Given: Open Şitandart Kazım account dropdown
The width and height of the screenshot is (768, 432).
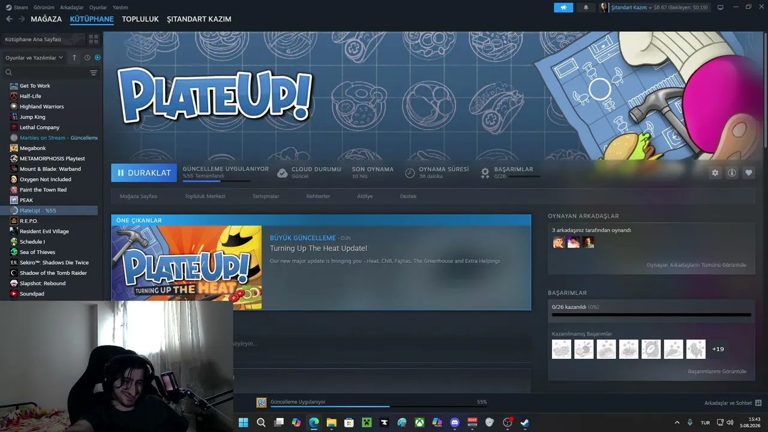Looking at the screenshot, I should point(631,7).
